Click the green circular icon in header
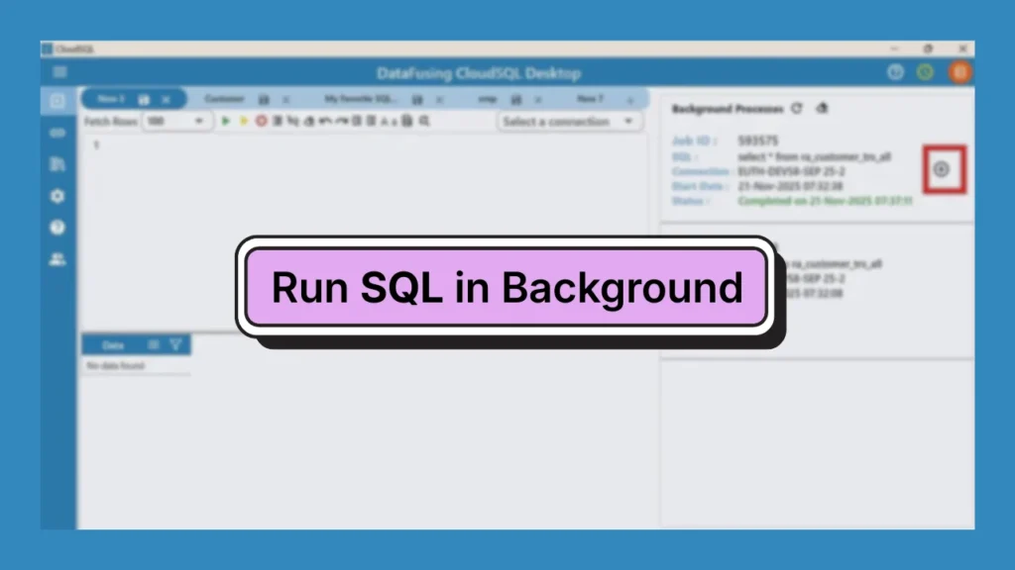This screenshot has width=1015, height=570. (x=926, y=72)
